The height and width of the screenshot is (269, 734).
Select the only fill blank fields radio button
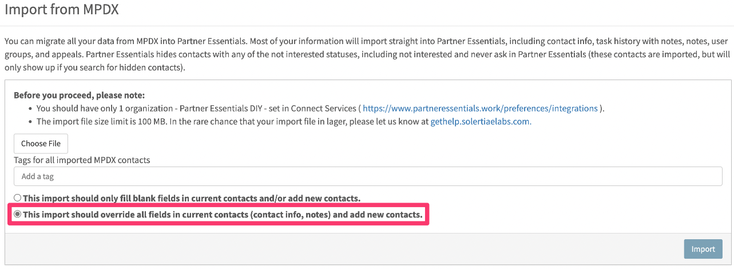(18, 198)
